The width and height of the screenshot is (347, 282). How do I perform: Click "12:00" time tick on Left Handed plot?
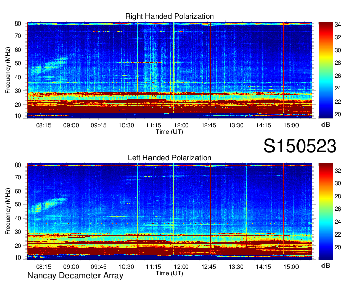181,267
